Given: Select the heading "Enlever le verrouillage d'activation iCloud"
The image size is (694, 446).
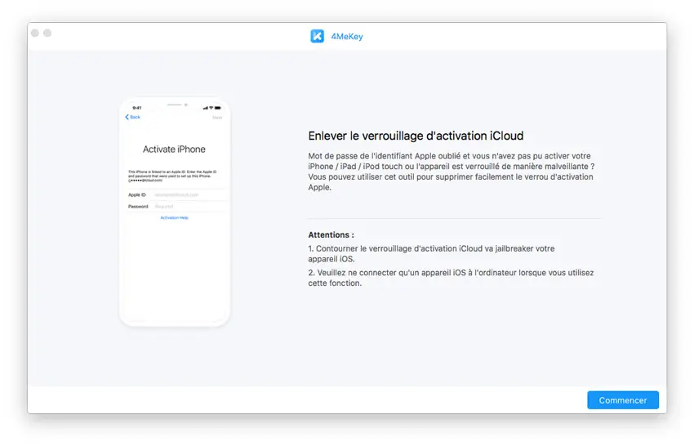Looking at the screenshot, I should [416, 136].
